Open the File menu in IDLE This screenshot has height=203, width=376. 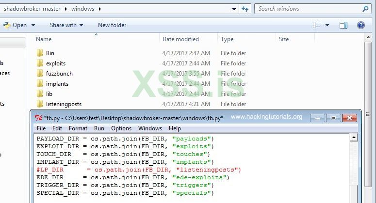(41, 128)
